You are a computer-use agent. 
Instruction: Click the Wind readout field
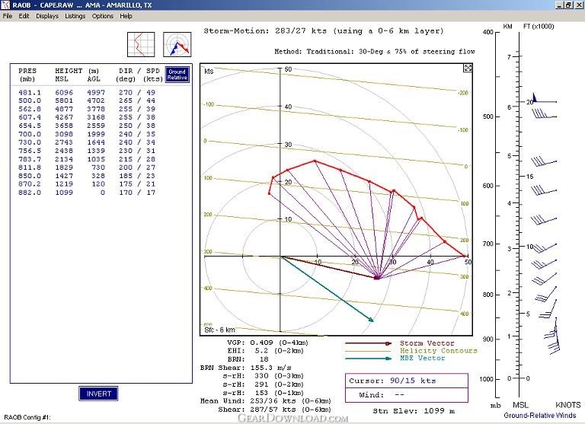(x=406, y=395)
